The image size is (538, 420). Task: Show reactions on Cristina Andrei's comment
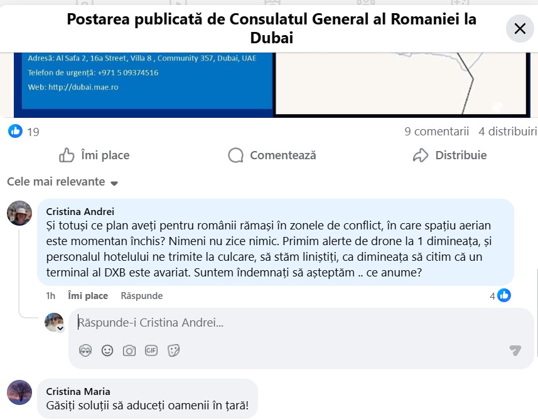pyautogui.click(x=500, y=295)
